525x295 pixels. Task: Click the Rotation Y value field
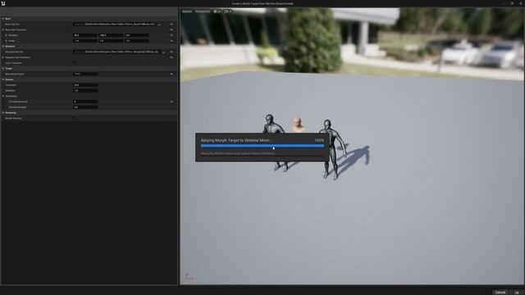(112, 35)
